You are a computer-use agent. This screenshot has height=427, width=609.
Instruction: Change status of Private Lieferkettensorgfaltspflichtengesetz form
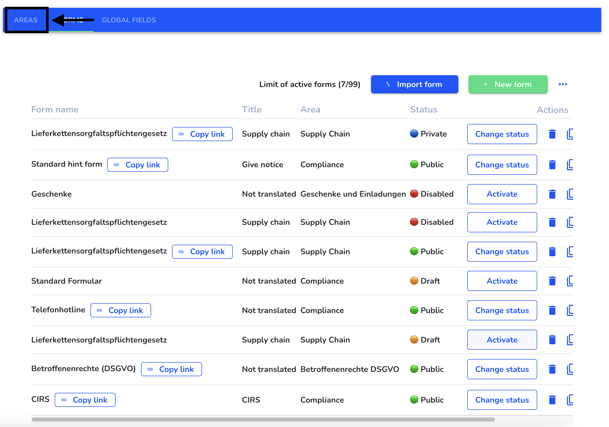[x=502, y=134]
